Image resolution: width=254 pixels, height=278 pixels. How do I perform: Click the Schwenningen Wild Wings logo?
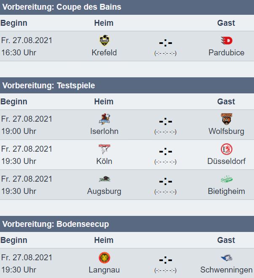click(x=227, y=258)
